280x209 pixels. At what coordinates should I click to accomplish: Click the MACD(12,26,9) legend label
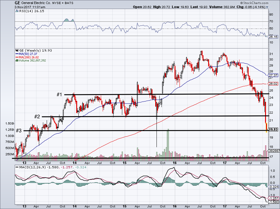[x=32, y=167]
